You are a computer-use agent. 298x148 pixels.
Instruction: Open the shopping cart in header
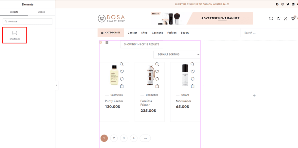293,19
